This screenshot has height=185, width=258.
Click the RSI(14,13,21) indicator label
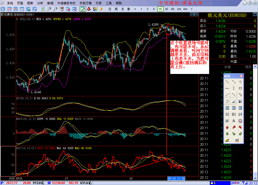tap(26, 148)
